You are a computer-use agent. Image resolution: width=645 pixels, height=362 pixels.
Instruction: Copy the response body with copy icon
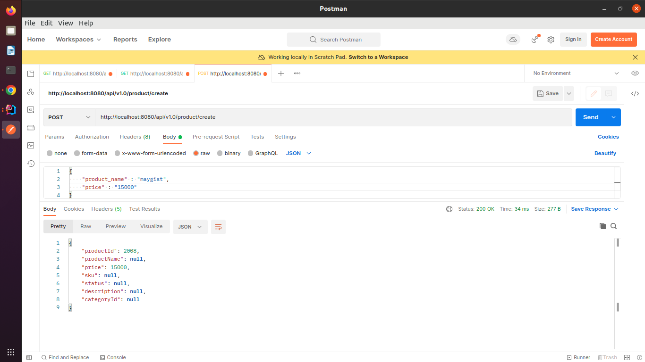point(603,226)
